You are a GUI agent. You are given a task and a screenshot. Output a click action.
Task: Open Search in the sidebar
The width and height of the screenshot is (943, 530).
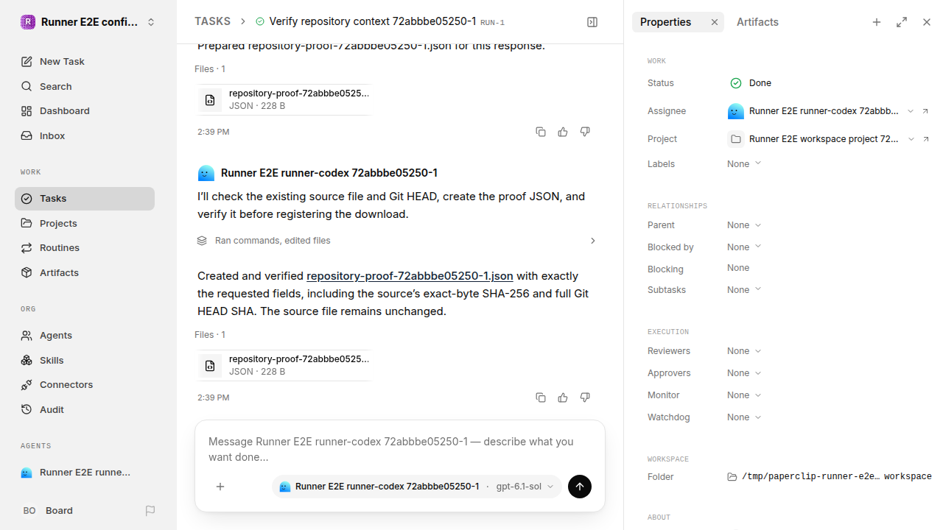pos(85,86)
